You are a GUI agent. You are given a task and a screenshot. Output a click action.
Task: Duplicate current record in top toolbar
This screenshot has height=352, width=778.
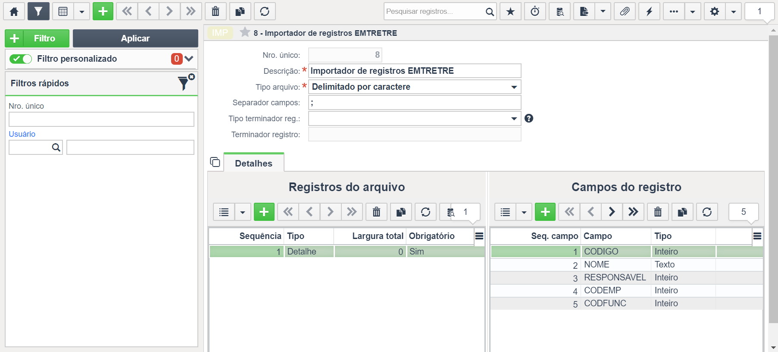pos(240,11)
